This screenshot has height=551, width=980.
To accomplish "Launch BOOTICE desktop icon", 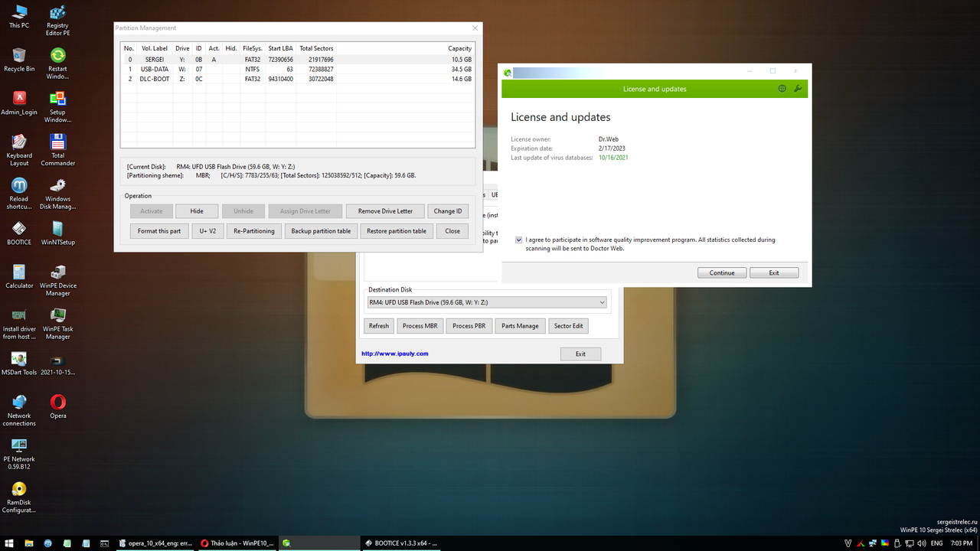I will [19, 233].
